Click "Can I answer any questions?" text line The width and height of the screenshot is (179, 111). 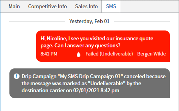click(87, 45)
